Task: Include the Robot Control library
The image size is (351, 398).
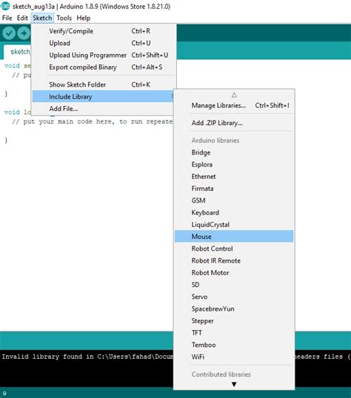Action: click(234, 249)
